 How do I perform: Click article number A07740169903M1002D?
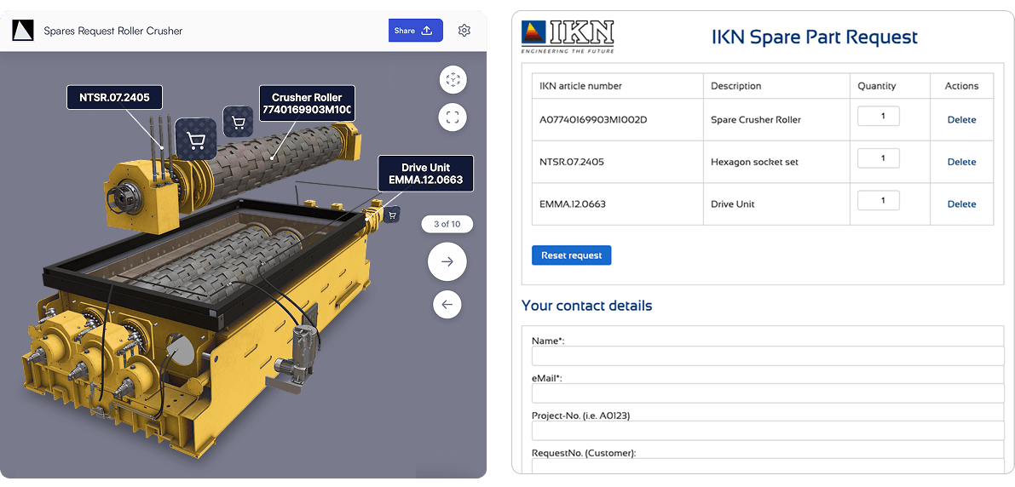click(x=593, y=120)
